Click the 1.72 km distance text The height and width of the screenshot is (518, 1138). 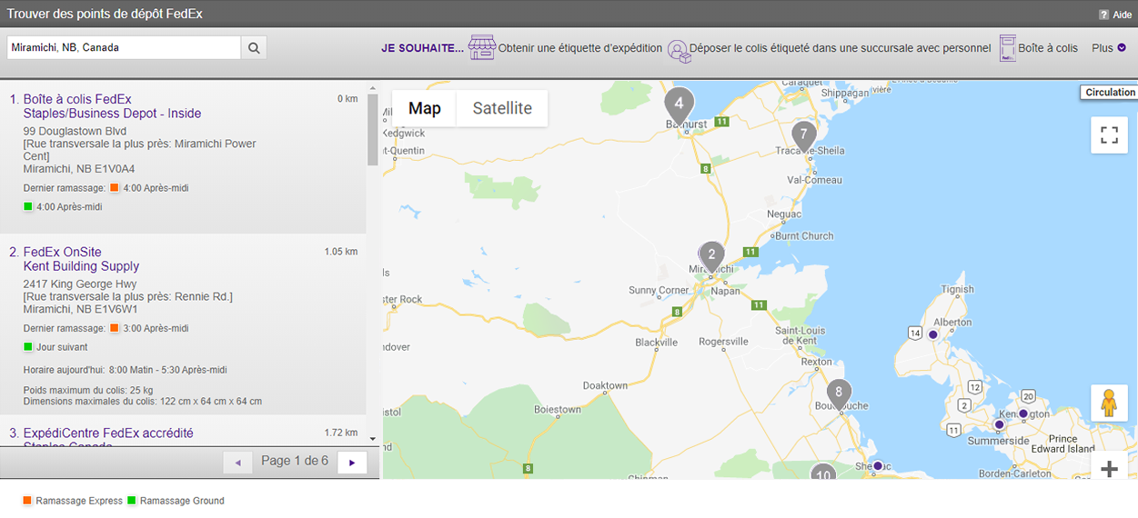click(x=341, y=433)
